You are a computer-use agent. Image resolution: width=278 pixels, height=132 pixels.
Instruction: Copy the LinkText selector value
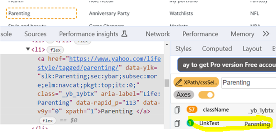coord(177,124)
